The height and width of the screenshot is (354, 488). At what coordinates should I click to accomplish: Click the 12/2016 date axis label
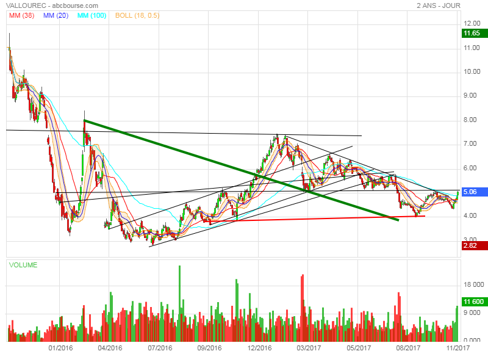click(x=259, y=348)
